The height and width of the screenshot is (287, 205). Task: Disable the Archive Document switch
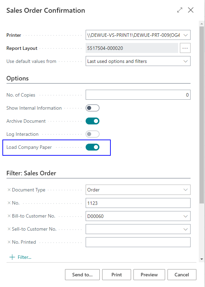point(93,121)
